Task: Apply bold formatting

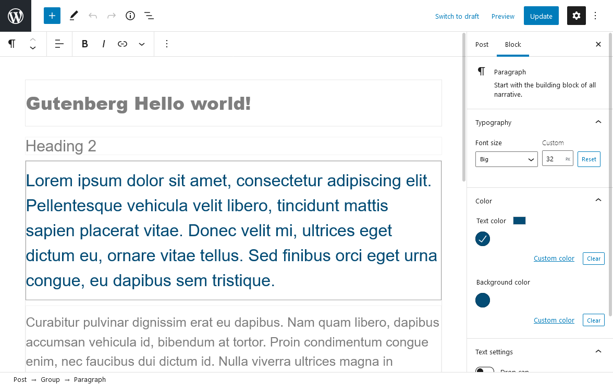Action: pyautogui.click(x=84, y=44)
